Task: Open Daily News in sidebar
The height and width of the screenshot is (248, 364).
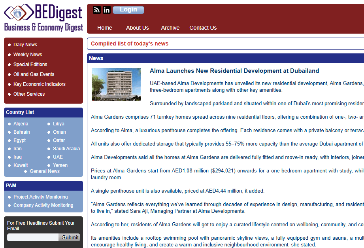Action: (x=25, y=45)
